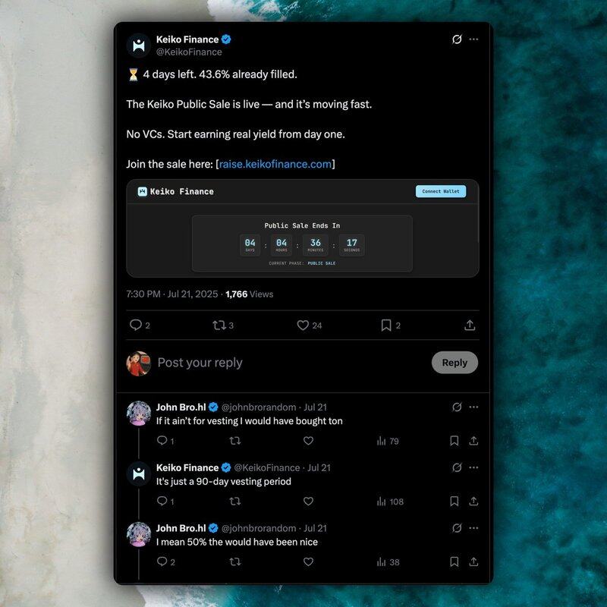607x607 pixels.
Task: Open the more options menu on main post
Action: point(473,39)
